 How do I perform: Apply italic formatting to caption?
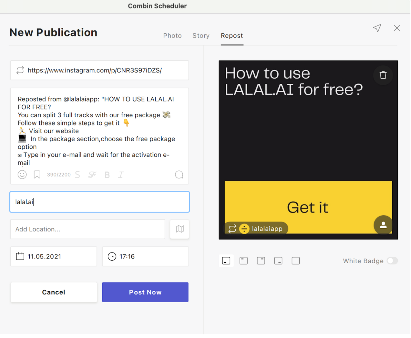point(121,175)
